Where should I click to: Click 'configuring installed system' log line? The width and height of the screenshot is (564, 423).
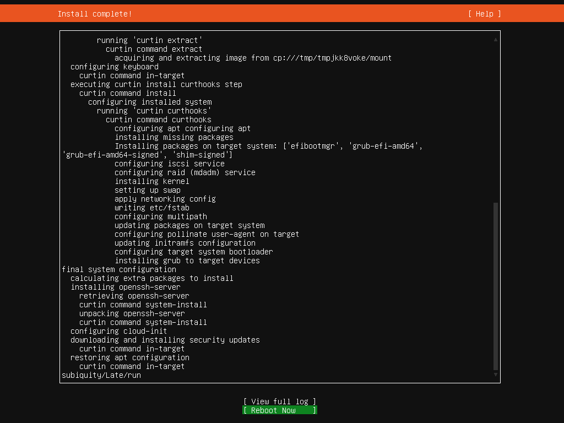click(x=150, y=102)
